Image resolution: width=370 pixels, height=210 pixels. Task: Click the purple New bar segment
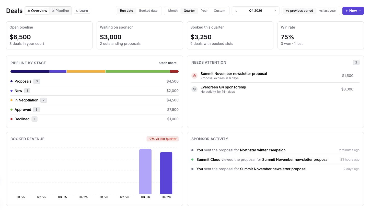pyautogui.click(x=58, y=71)
